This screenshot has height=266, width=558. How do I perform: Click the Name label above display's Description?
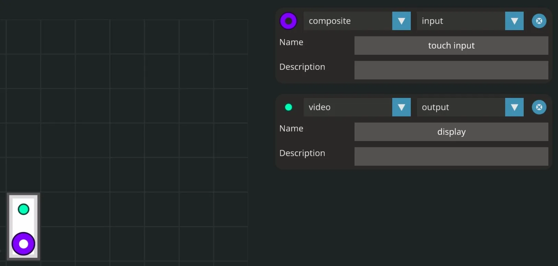291,129
